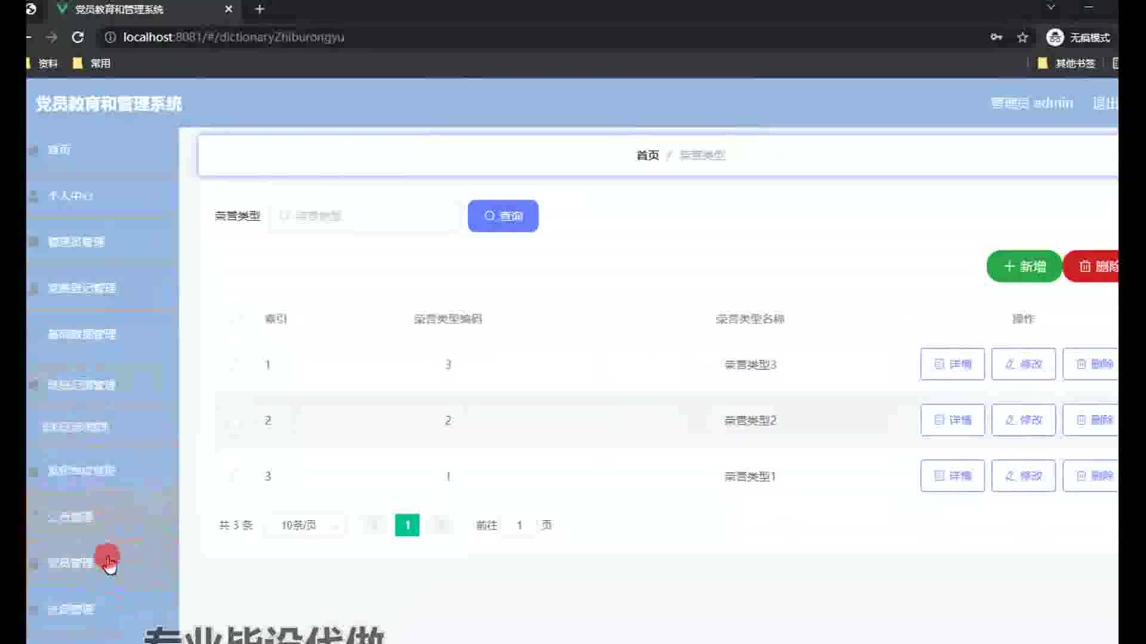Reload the page with browser refresh icon

click(78, 37)
